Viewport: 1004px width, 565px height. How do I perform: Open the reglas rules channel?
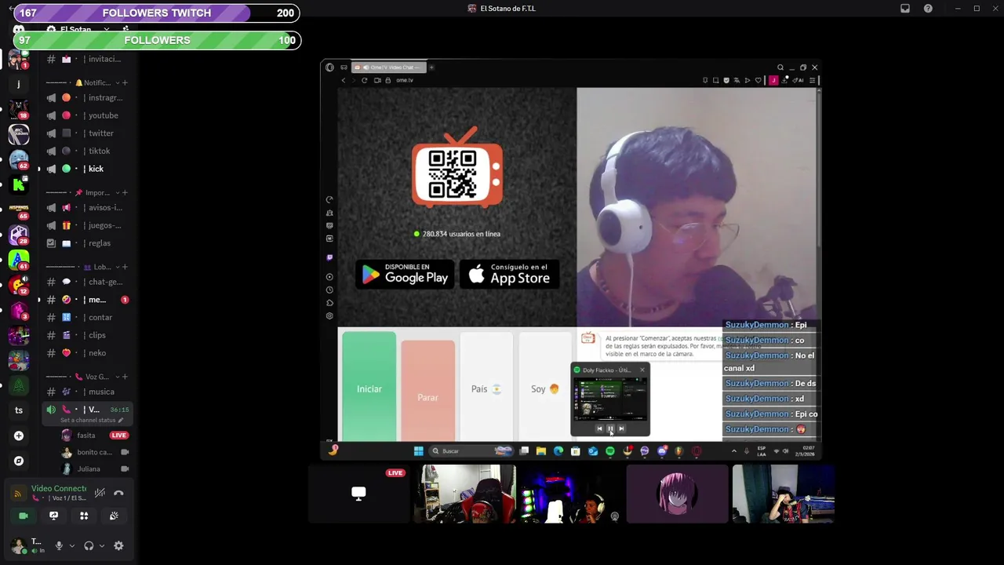pos(86,243)
